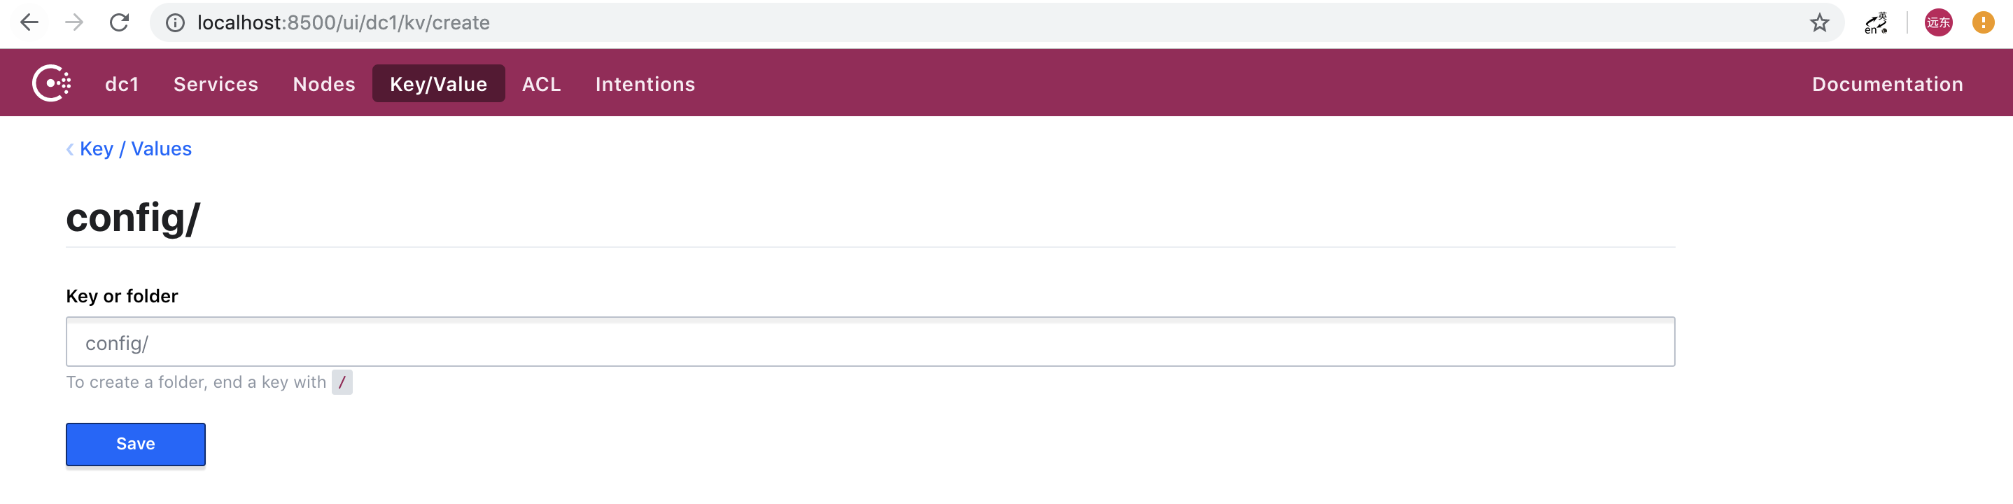Screen dimensions: 2013x504
Task: Open the red profile avatar
Action: point(1938,22)
